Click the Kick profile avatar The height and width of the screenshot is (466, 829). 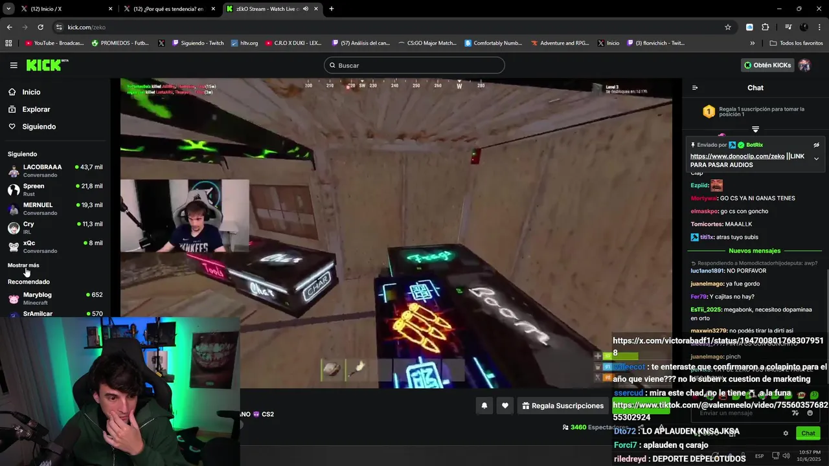pos(804,65)
